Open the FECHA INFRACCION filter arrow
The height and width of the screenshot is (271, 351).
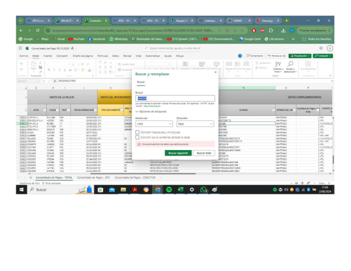click(96, 110)
